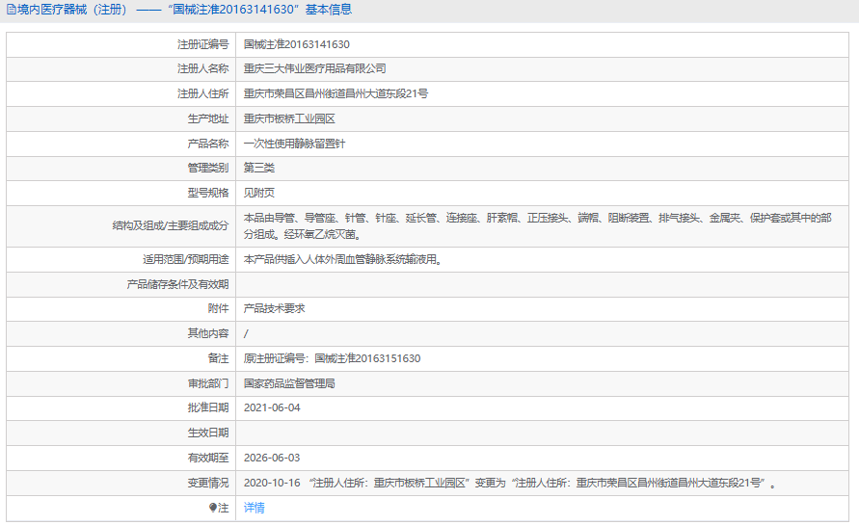Click the 产品名称 label
The width and height of the screenshot is (859, 525).
(x=208, y=144)
